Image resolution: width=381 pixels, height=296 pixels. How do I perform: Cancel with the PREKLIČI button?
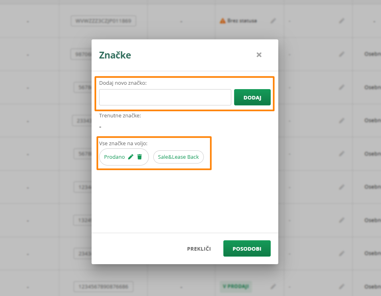coord(199,249)
